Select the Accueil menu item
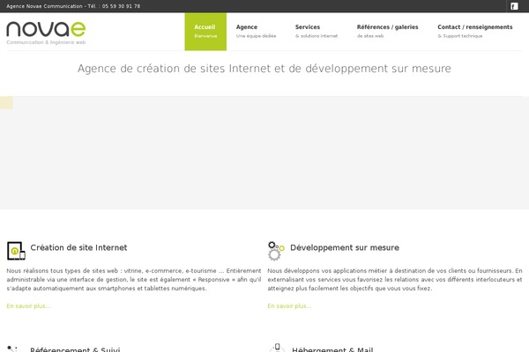 [x=205, y=32]
